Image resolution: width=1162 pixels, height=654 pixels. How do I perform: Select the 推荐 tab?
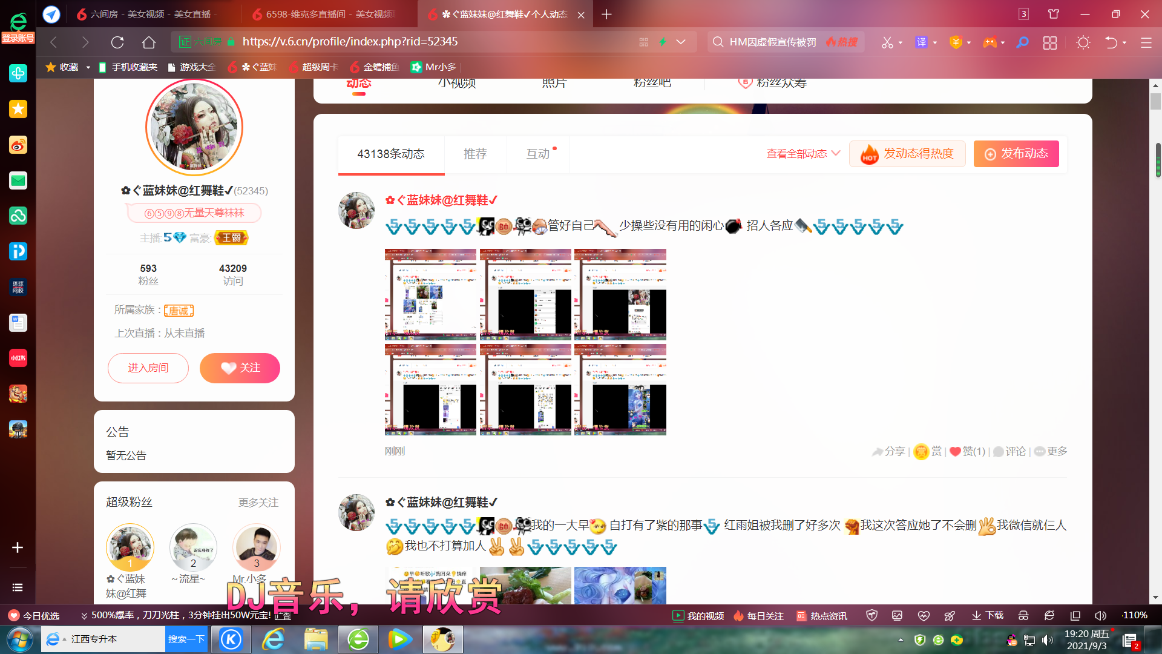tap(475, 154)
